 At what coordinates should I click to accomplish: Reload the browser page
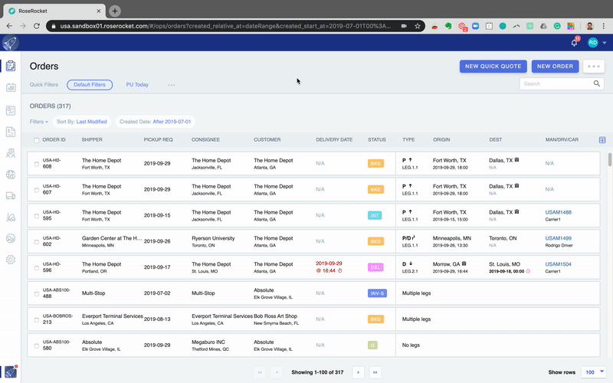[37, 26]
